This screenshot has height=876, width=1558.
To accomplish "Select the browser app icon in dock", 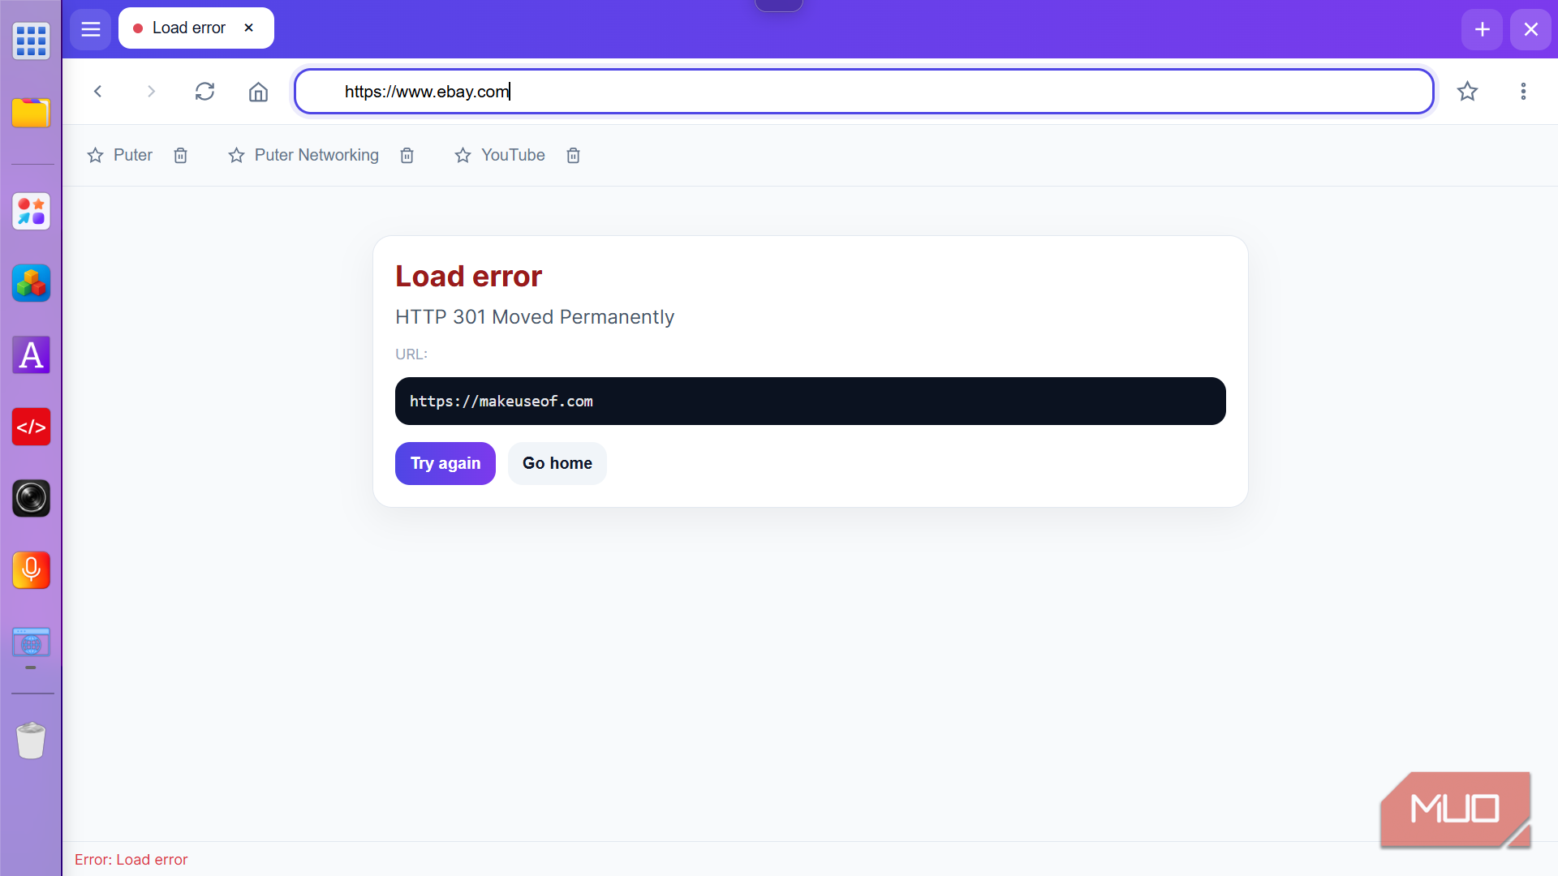I will (x=31, y=643).
